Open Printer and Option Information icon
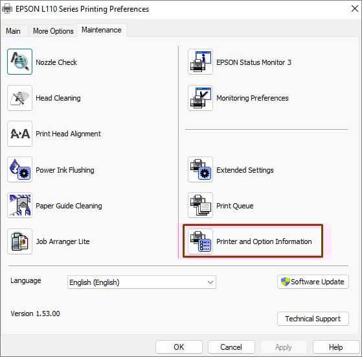 [x=200, y=241]
